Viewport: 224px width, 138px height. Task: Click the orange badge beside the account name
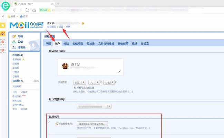tap(82, 23)
